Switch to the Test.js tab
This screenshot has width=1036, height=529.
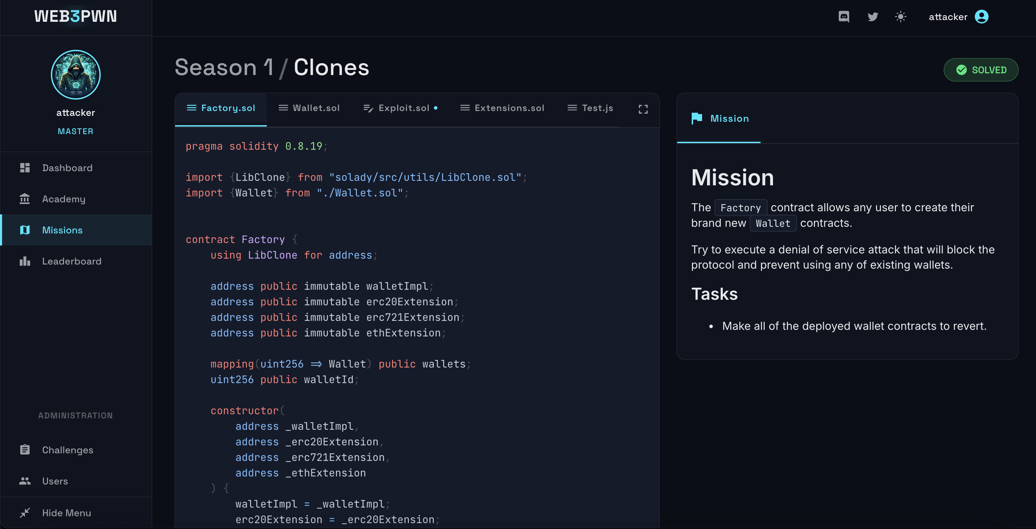coord(598,108)
